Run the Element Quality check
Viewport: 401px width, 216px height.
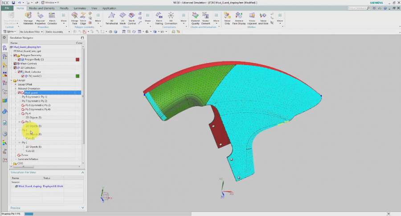click(195, 19)
